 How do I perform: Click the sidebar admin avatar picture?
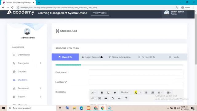[27, 31]
